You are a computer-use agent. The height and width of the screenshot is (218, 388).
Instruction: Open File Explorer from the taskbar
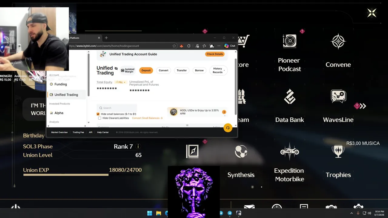click(159, 213)
